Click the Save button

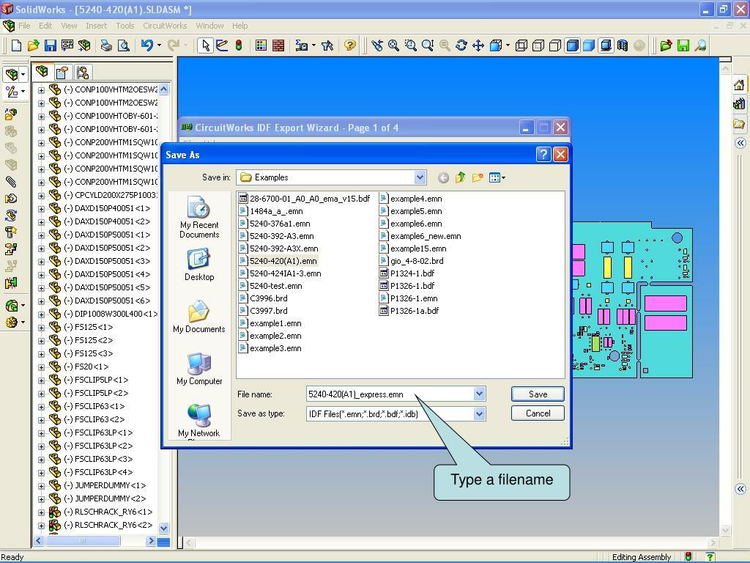click(538, 394)
